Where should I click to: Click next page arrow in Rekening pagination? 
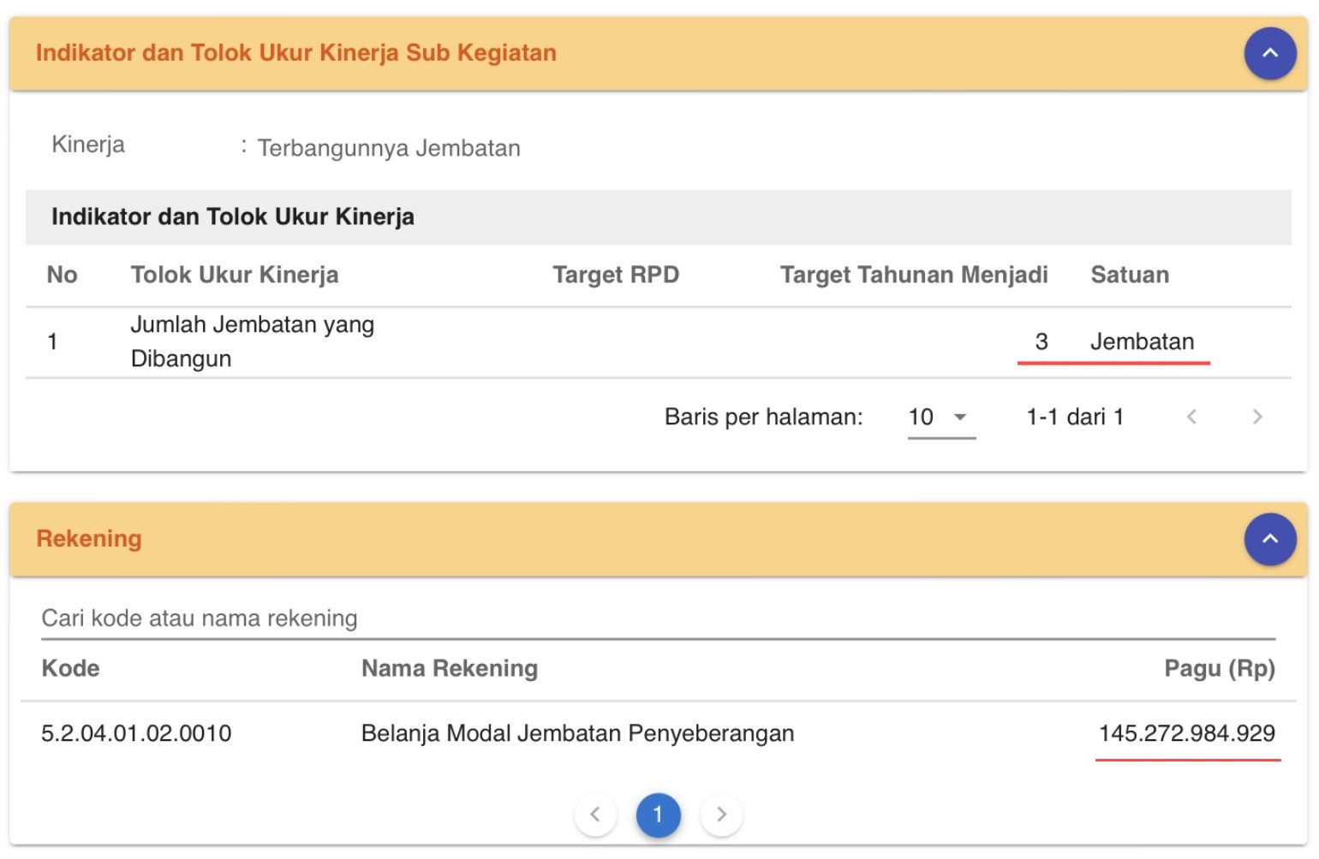(x=721, y=815)
